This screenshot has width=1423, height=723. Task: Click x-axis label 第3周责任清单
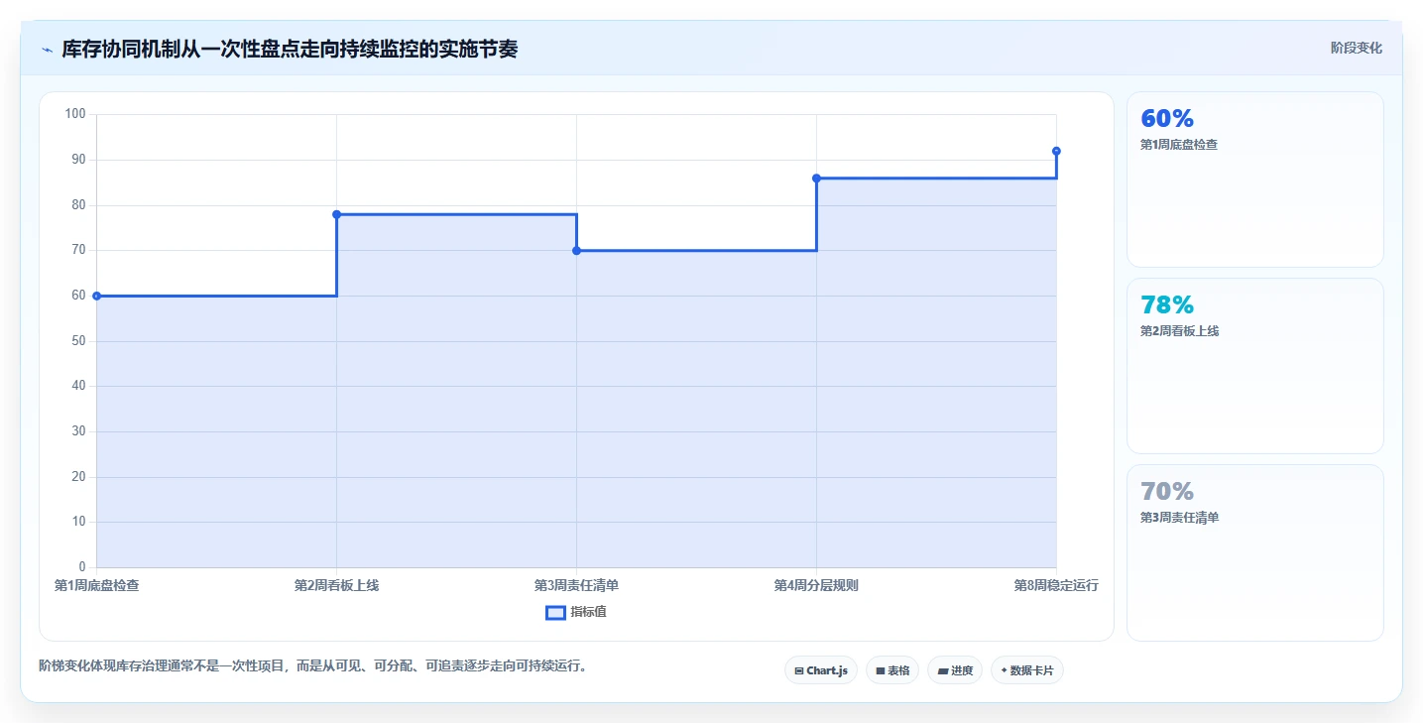point(576,585)
